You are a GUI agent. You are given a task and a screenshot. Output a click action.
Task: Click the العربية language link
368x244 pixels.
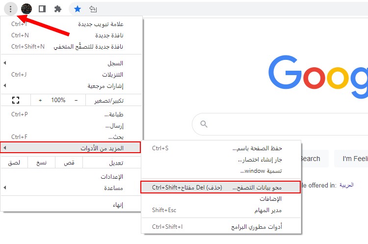(346, 185)
